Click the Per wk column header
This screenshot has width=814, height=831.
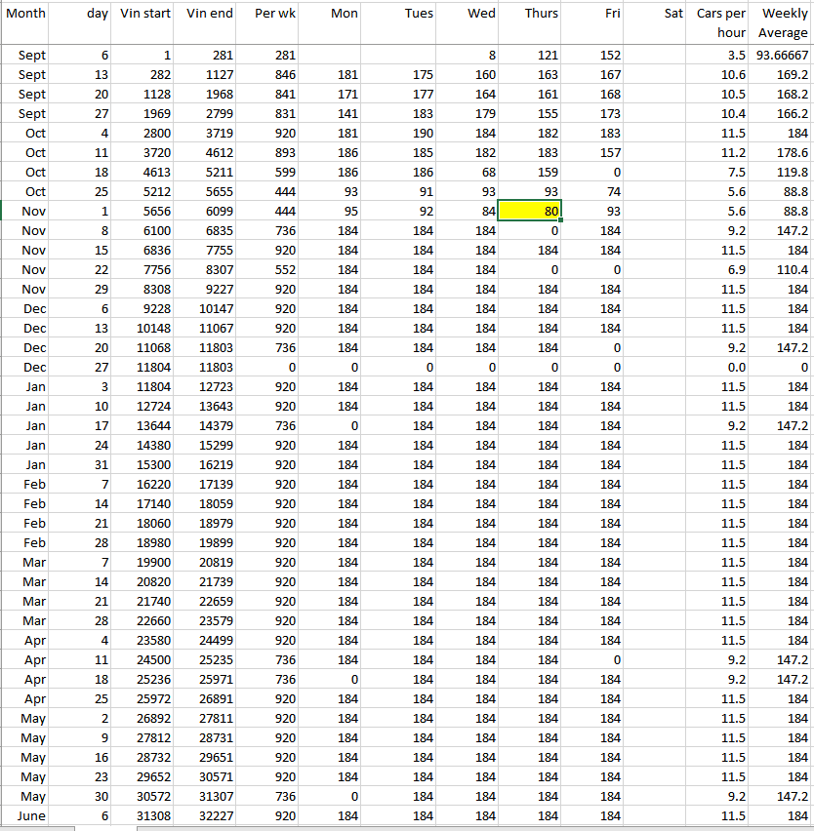tap(269, 14)
